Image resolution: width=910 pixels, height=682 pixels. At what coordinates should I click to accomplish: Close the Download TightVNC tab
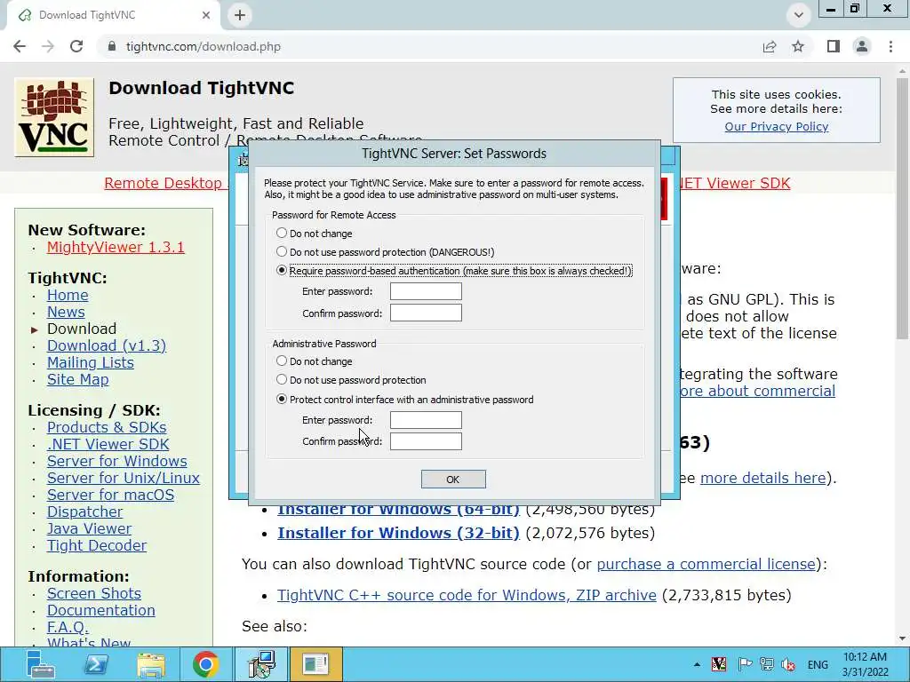[x=206, y=15]
